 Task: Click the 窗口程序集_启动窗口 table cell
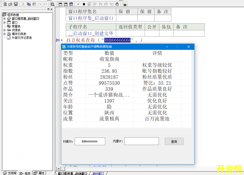coord(91,18)
